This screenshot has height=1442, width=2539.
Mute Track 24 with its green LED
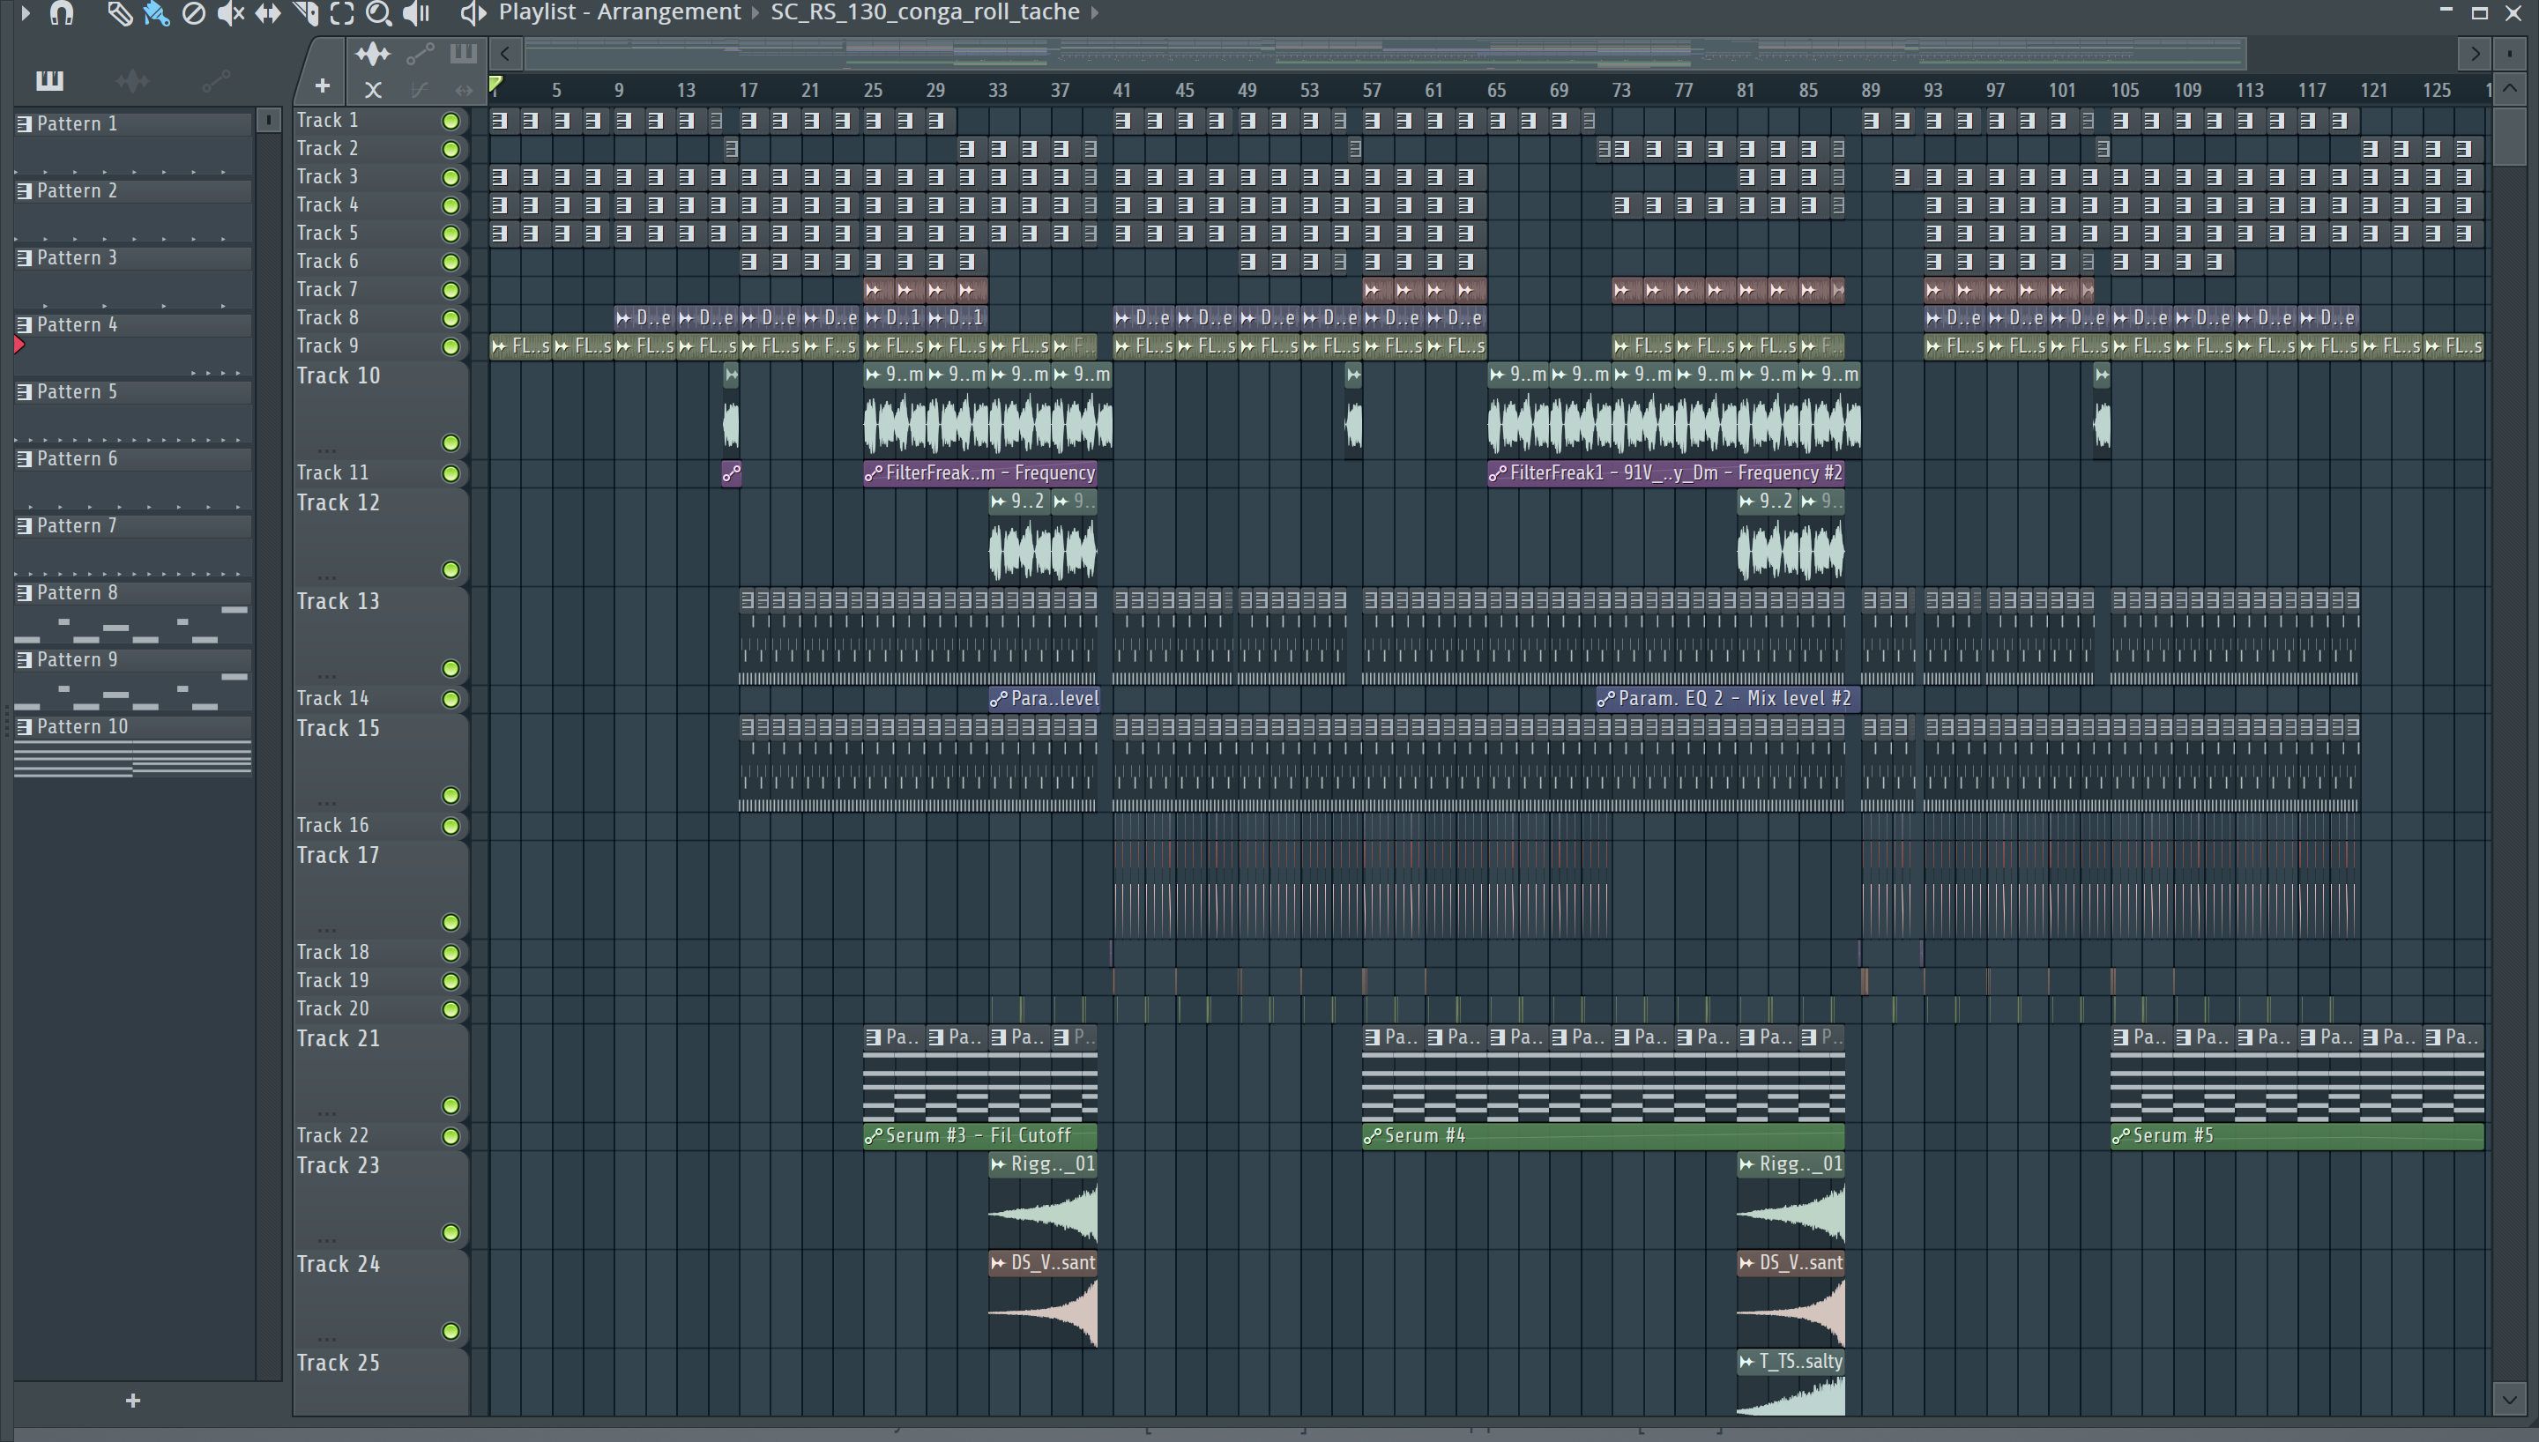[450, 1331]
